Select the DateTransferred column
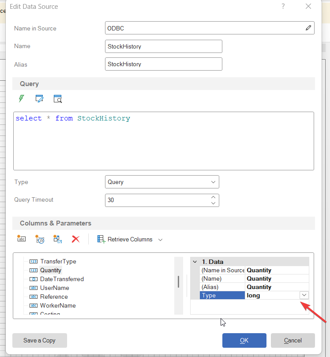The width and height of the screenshot is (330, 357). point(61,279)
